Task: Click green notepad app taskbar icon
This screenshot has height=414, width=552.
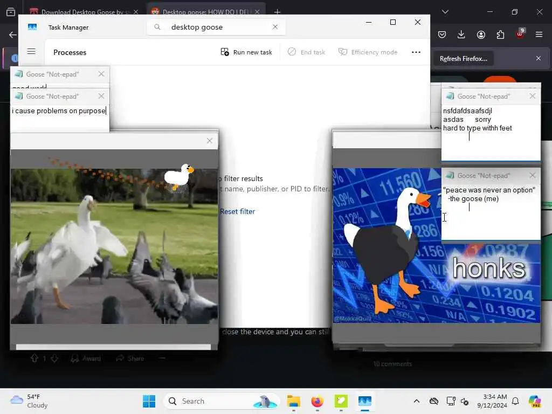Action: pyautogui.click(x=341, y=401)
